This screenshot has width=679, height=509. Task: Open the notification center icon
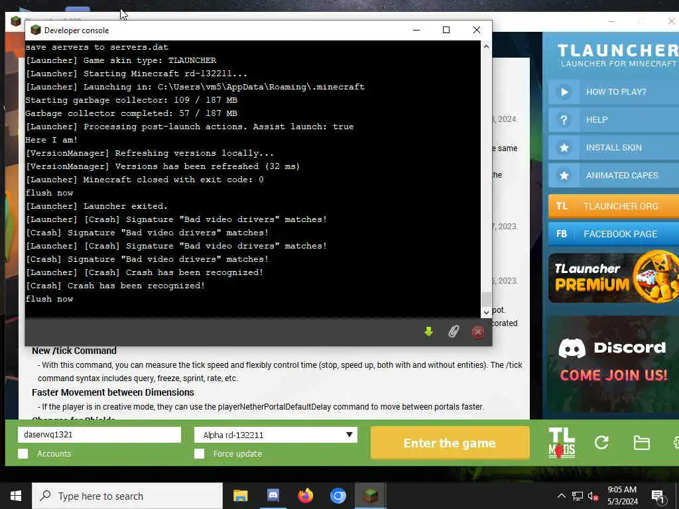pyautogui.click(x=658, y=496)
